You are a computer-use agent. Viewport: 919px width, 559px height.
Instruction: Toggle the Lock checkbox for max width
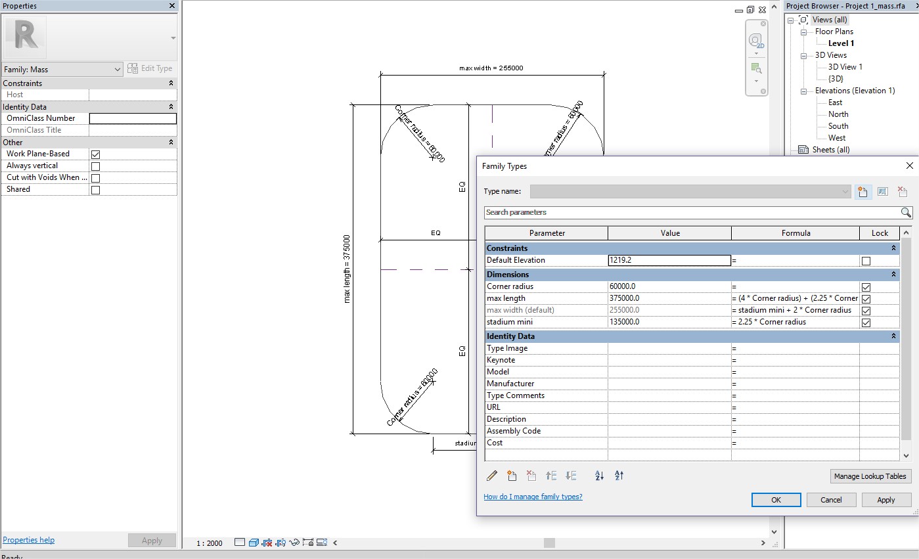(x=866, y=311)
